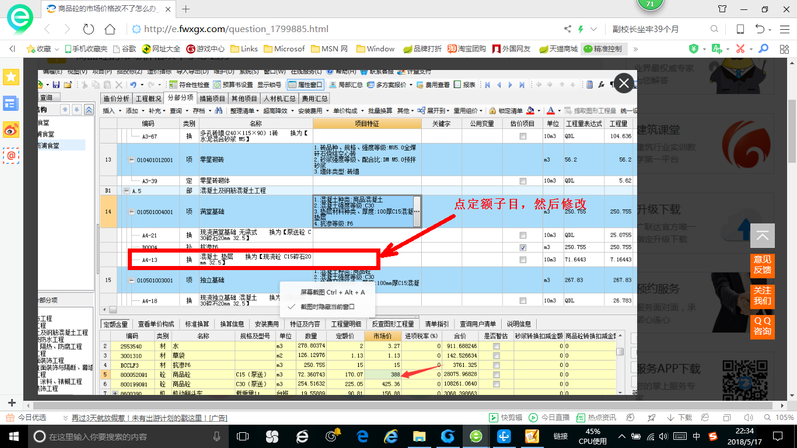Open a new browser tab with plus icon
Image resolution: width=797 pixels, height=448 pixels.
(x=186, y=9)
